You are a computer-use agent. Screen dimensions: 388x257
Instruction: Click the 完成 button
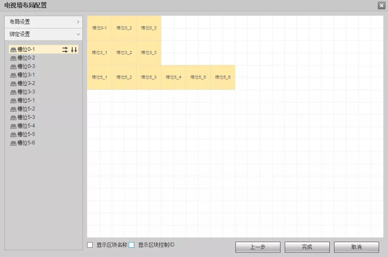307,247
